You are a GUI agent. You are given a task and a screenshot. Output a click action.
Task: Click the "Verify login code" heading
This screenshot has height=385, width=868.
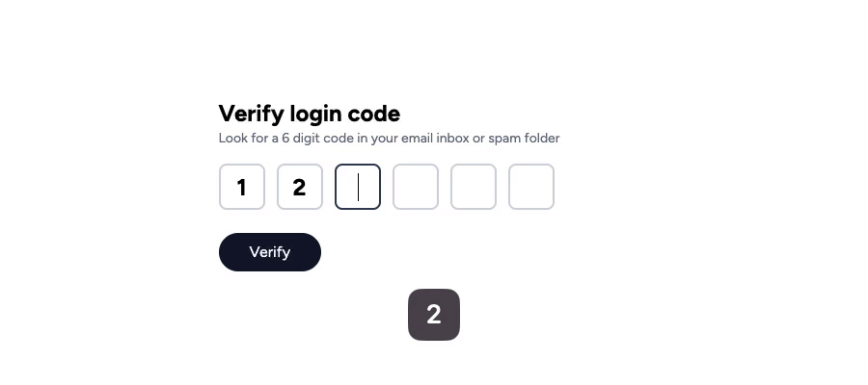[x=309, y=114]
